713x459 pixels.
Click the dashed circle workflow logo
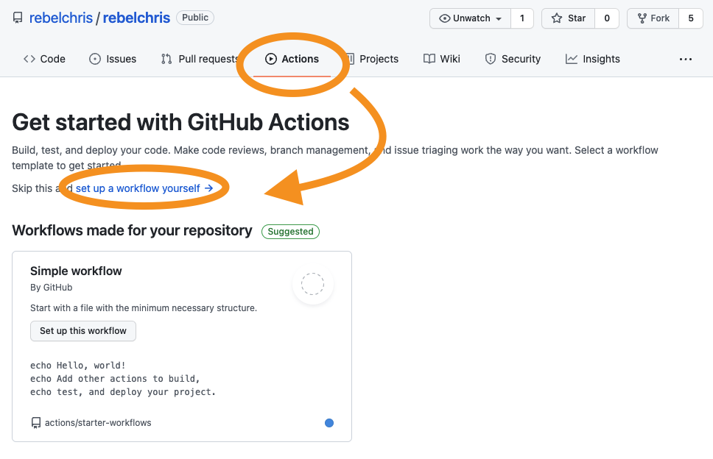point(313,284)
